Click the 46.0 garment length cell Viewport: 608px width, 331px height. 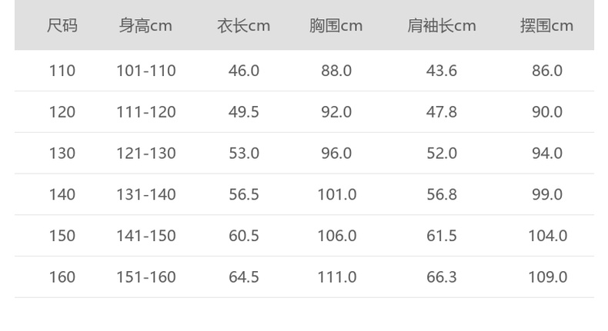click(244, 71)
